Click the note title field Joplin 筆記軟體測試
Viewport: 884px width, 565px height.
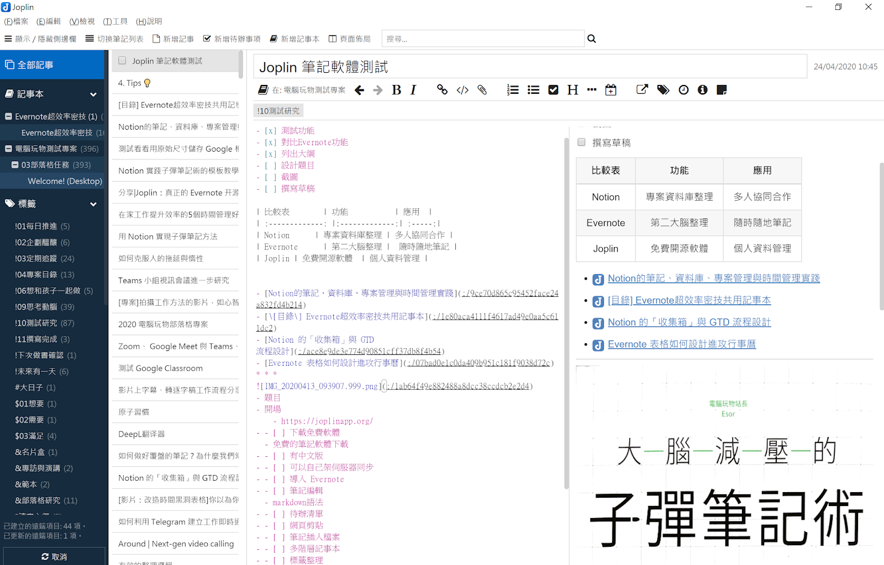[x=530, y=67]
